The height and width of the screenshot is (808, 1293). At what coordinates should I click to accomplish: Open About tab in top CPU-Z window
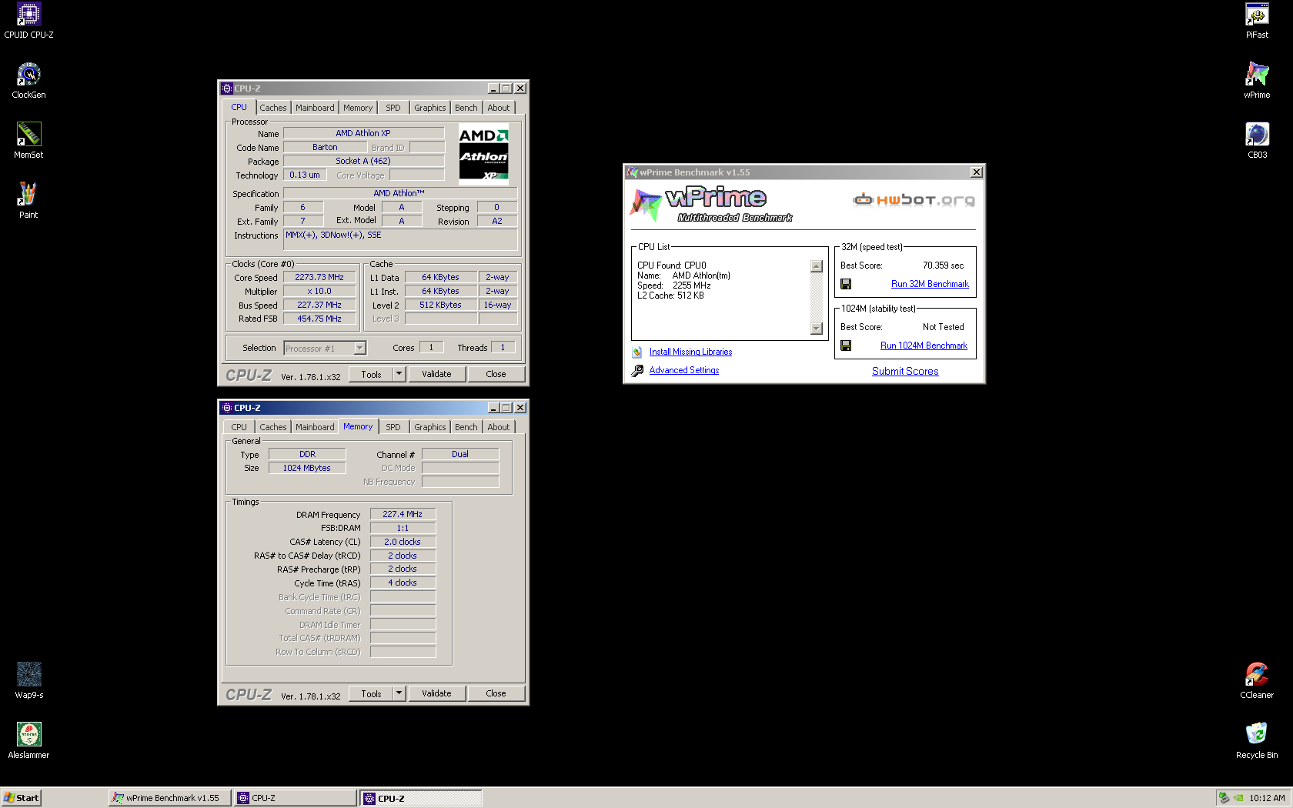[x=498, y=108]
